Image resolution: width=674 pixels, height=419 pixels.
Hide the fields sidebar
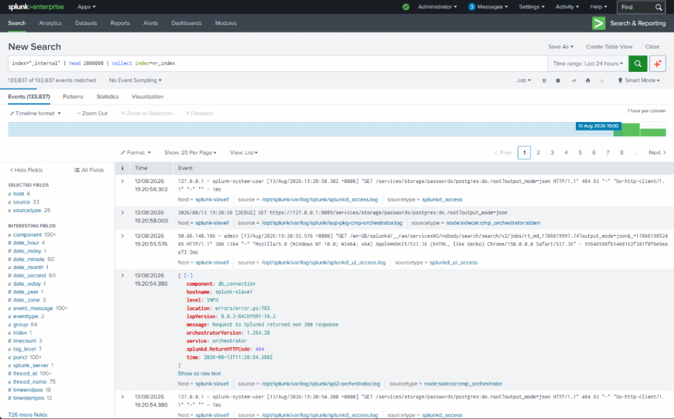pos(26,170)
